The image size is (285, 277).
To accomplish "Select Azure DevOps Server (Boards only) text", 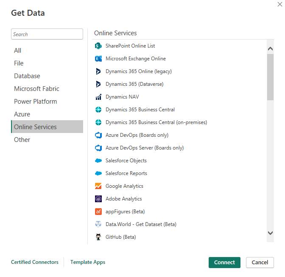I will click(145, 148).
